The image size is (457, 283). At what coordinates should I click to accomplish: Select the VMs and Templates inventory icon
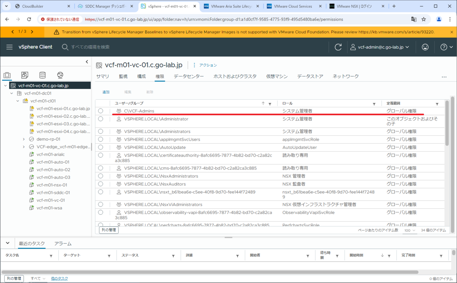tap(25, 75)
